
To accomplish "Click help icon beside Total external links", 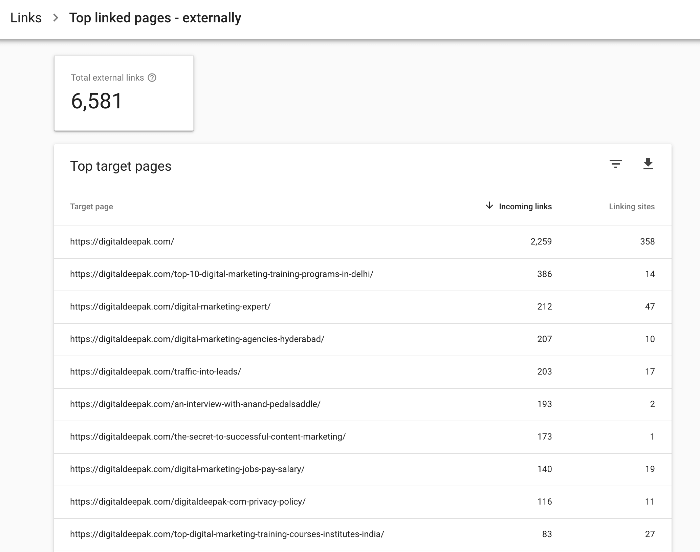I will (152, 78).
